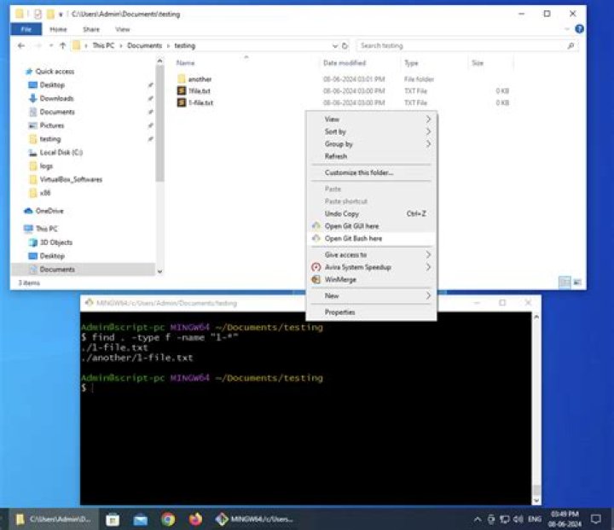Screen dimensions: 614x530
Task: Choose Refresh from the context menu
Action: coord(371,156)
